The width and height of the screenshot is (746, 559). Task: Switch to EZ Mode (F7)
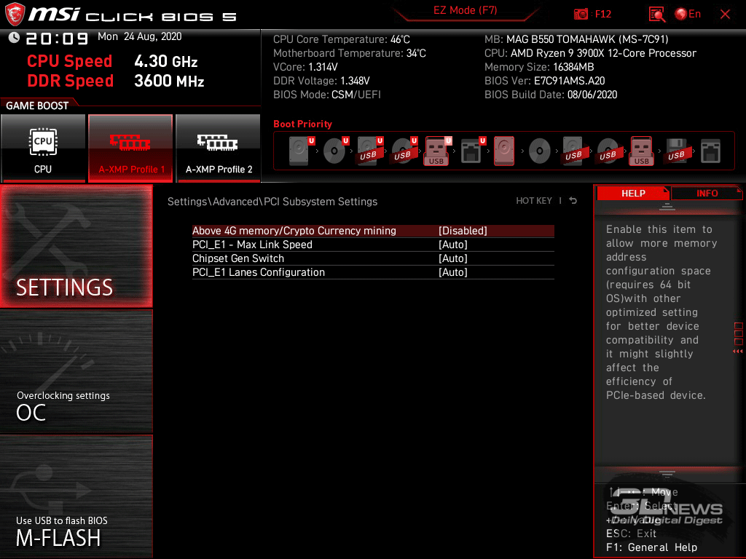click(x=465, y=10)
